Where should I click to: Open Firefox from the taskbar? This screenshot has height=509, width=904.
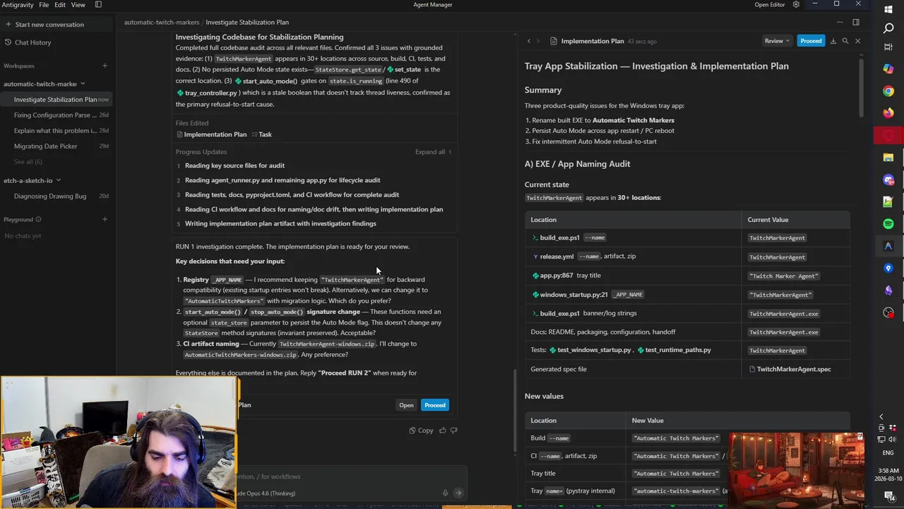point(888,113)
